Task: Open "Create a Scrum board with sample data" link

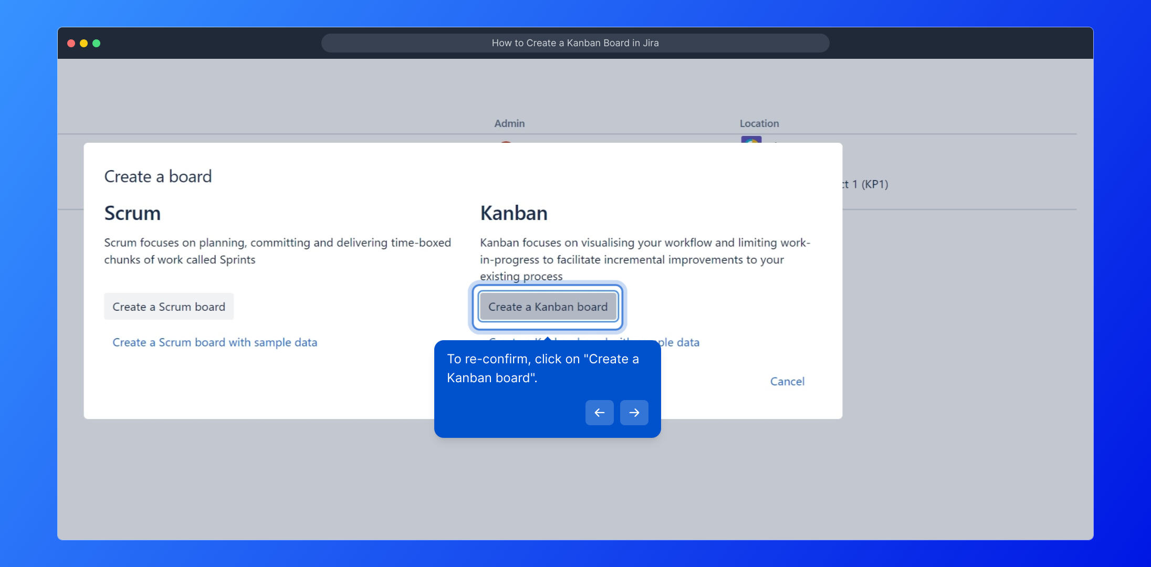Action: point(215,342)
